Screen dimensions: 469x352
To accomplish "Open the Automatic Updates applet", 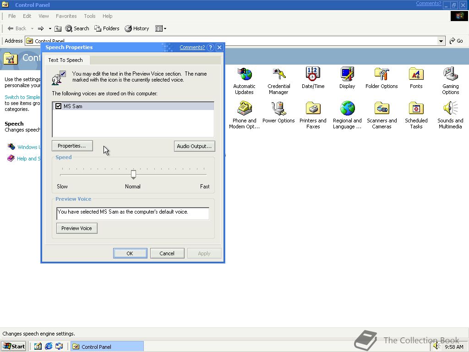I will [x=245, y=81].
